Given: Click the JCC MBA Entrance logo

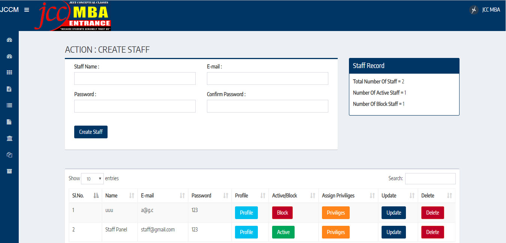Looking at the screenshot, I should (x=73, y=16).
